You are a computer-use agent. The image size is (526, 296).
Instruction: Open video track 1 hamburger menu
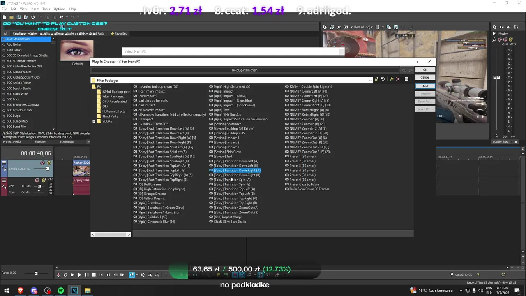[4, 163]
